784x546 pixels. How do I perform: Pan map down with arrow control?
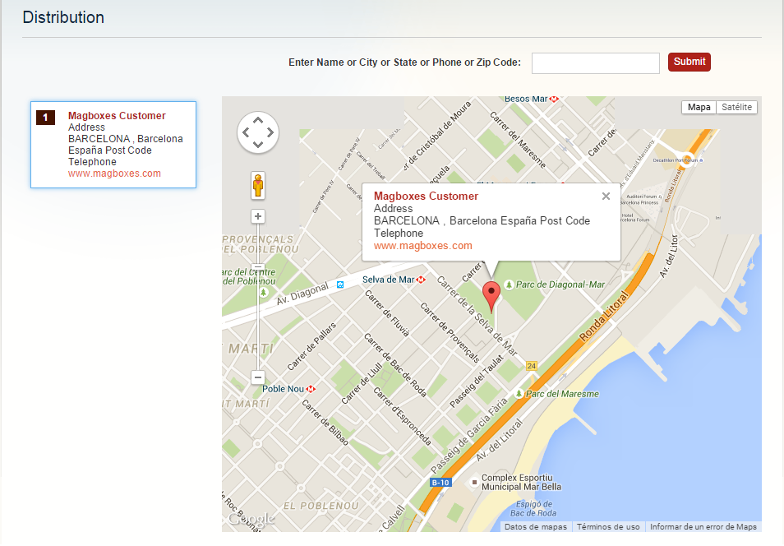(x=258, y=145)
